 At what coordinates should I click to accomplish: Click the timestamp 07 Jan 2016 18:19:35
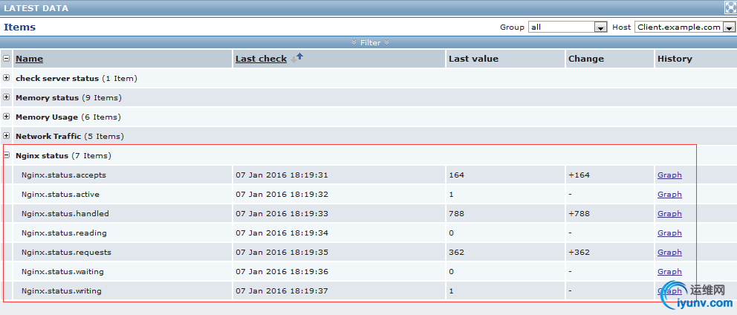tap(282, 252)
